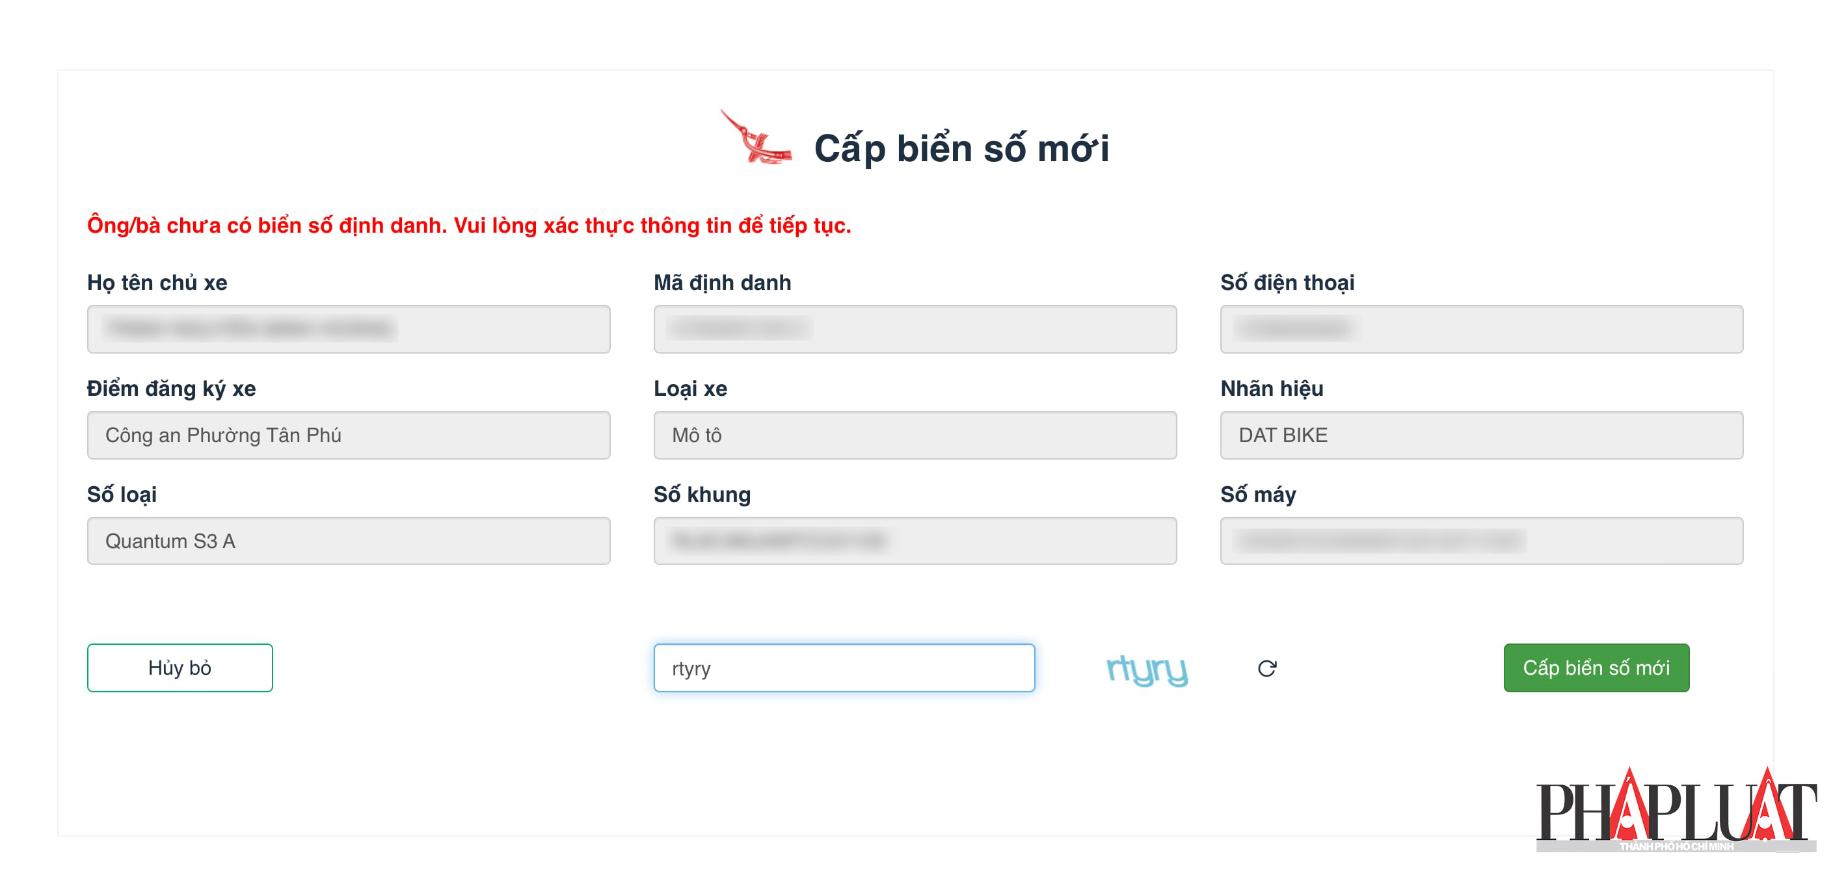Click the Họ tên chủ xe field
Screen dimensions: 1833x871
click(x=348, y=329)
